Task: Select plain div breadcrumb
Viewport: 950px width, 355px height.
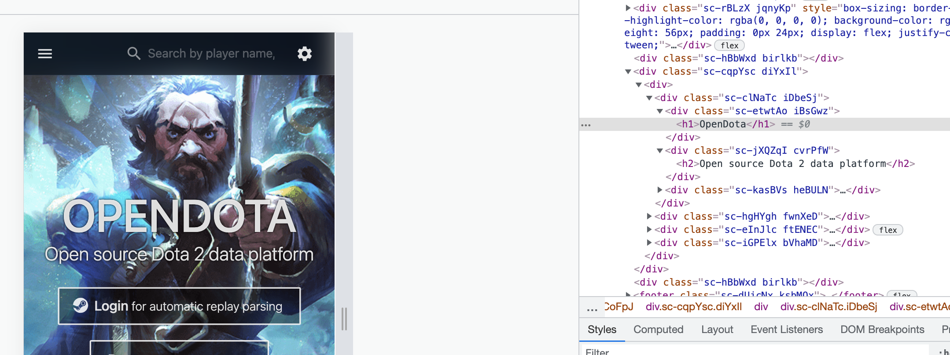Action: pos(761,307)
